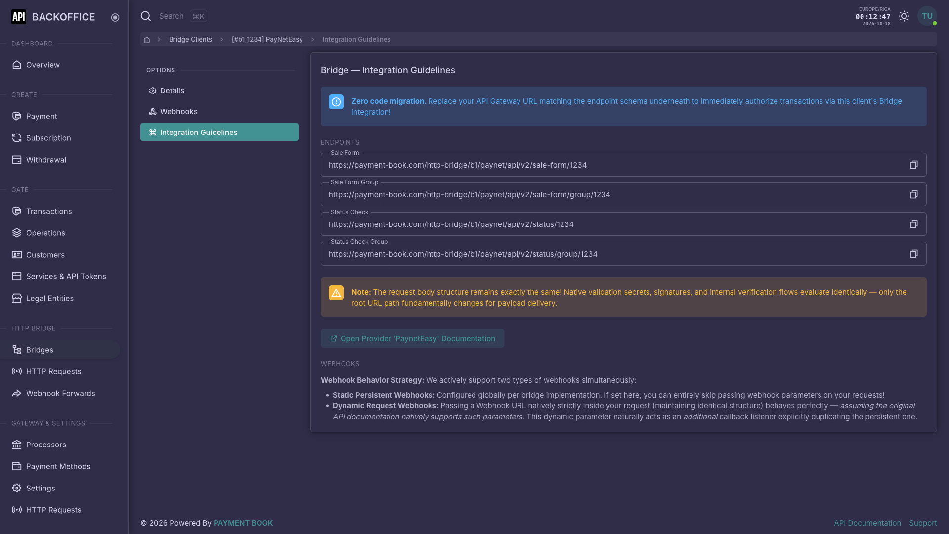Select Bridges in the sidebar
Image resolution: width=949 pixels, height=534 pixels.
[x=60, y=350]
